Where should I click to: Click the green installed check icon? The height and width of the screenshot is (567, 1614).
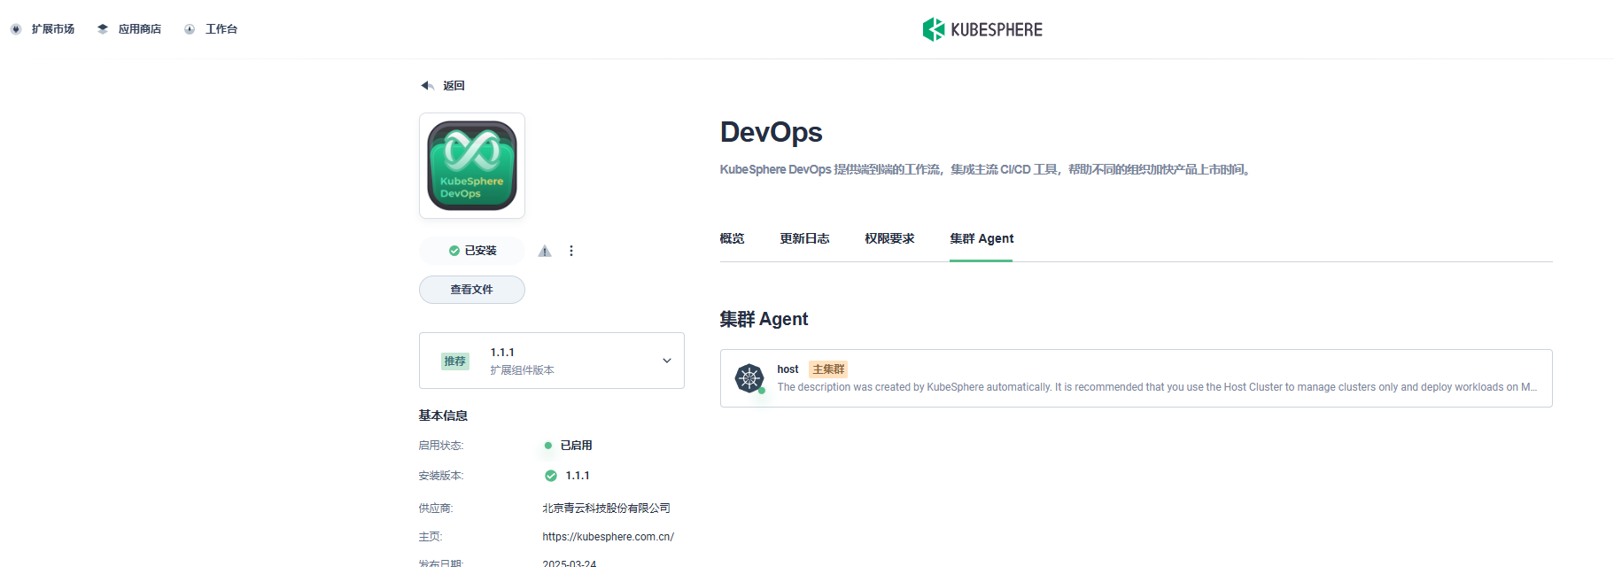[454, 251]
